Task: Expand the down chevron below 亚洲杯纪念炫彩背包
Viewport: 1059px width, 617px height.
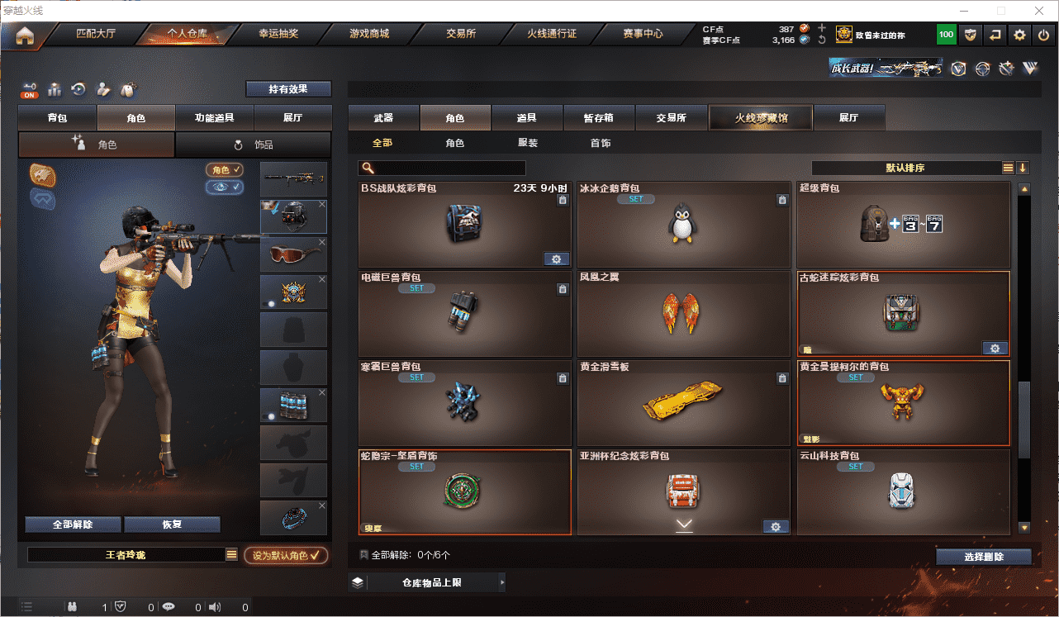Action: 685,524
